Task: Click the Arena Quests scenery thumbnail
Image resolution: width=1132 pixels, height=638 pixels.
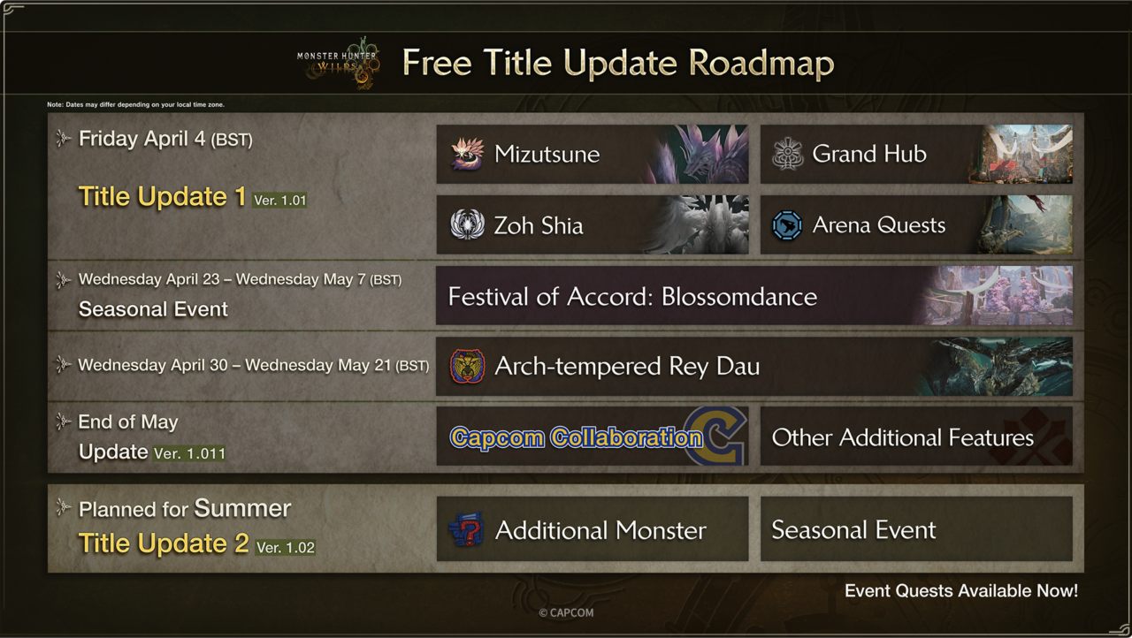Action: coord(1024,225)
